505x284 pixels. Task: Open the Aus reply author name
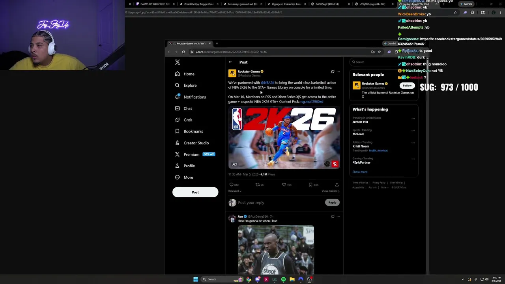click(240, 217)
